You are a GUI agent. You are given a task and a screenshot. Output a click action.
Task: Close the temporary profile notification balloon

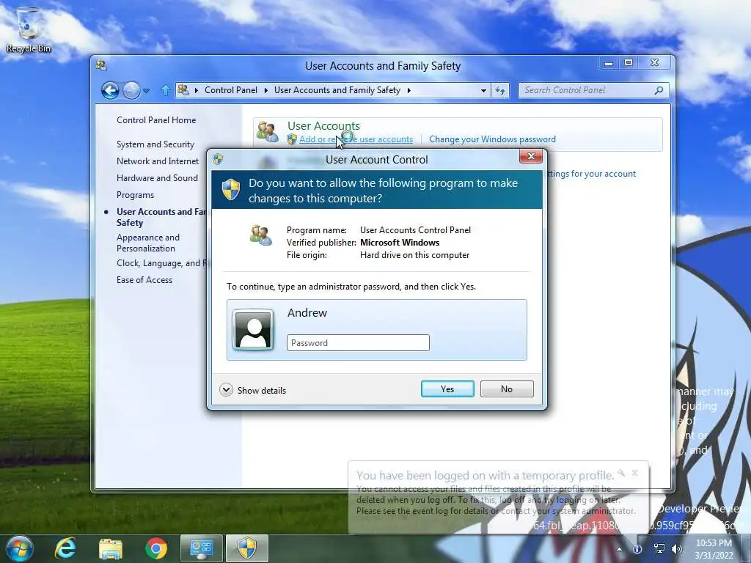[x=635, y=473]
